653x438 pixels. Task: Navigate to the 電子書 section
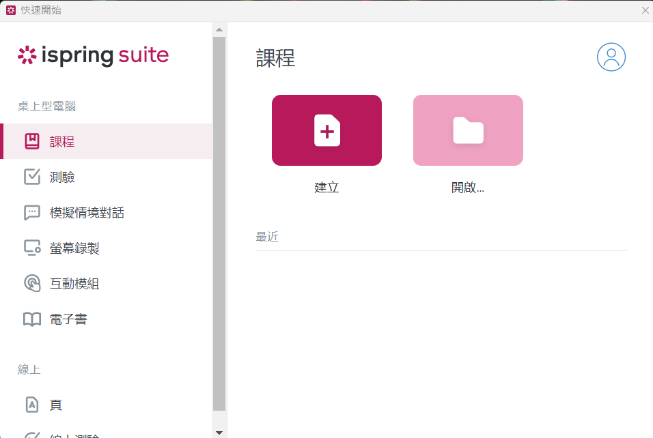[106, 319]
